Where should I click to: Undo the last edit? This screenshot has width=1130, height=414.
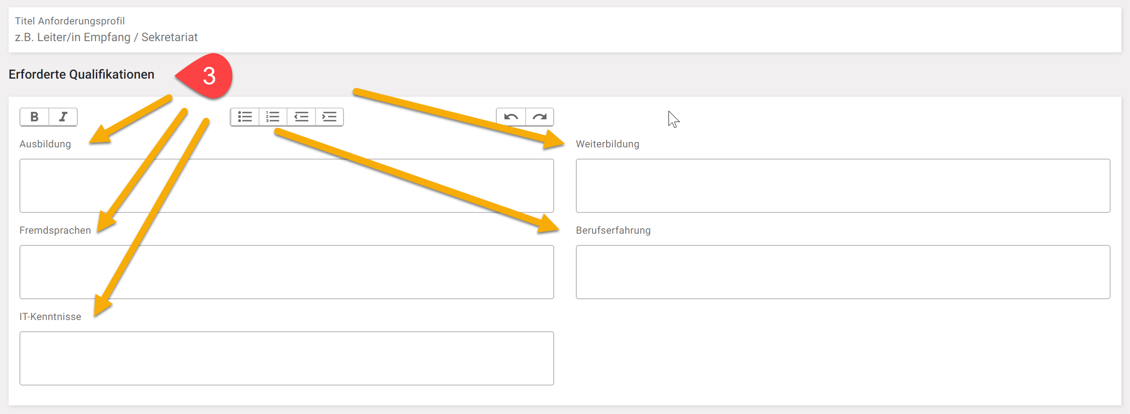click(511, 117)
